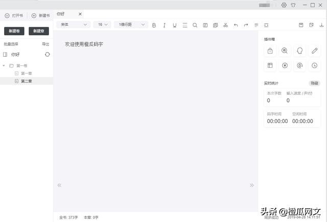Image resolution: width=327 pixels, height=222 pixels.
Task: Collapse the 第一卷 volume tree arrow
Action: (4, 66)
